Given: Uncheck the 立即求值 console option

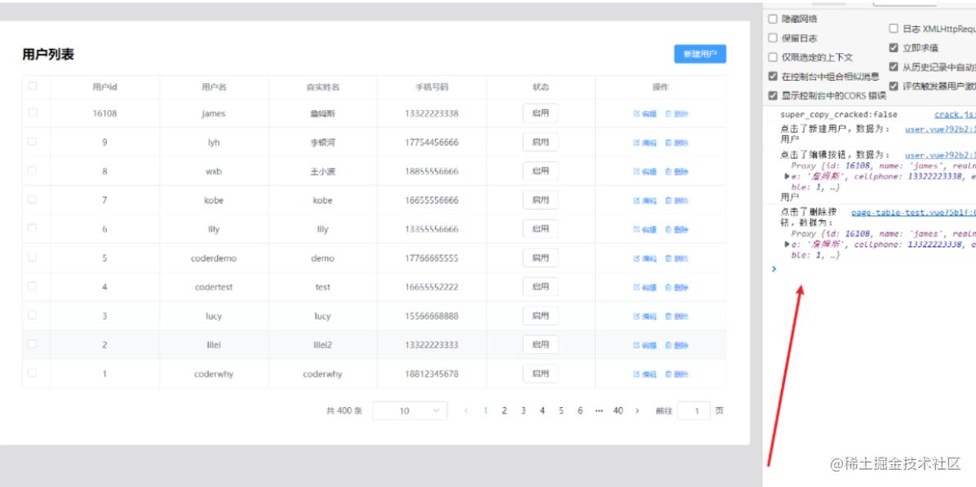Looking at the screenshot, I should coord(894,47).
